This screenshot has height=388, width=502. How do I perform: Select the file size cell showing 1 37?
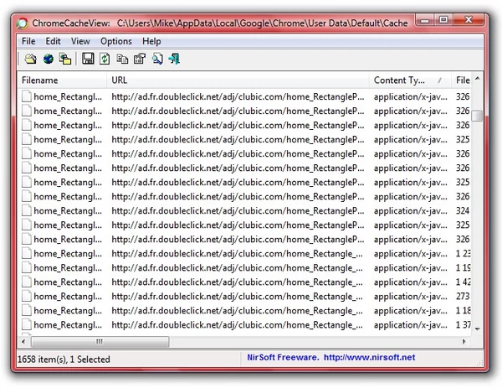tap(463, 325)
